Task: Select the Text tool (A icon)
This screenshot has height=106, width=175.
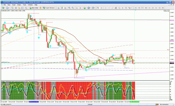Action: (123, 8)
